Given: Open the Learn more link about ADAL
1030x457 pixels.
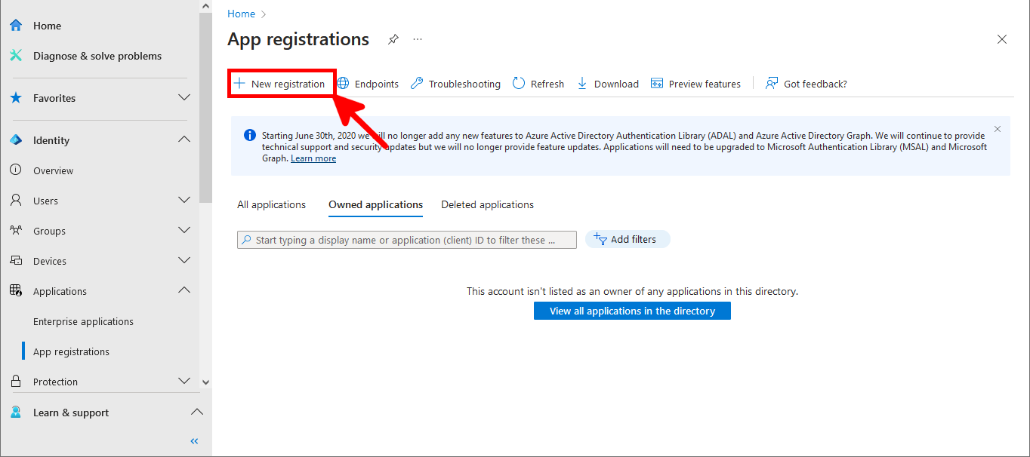Looking at the screenshot, I should tap(313, 158).
